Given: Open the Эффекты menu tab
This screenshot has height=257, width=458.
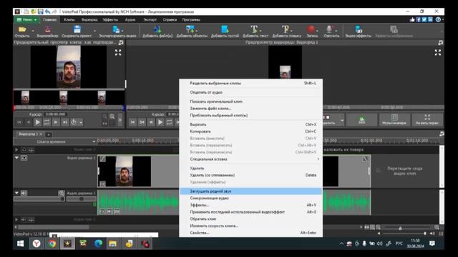Looking at the screenshot, I should (x=110, y=19).
